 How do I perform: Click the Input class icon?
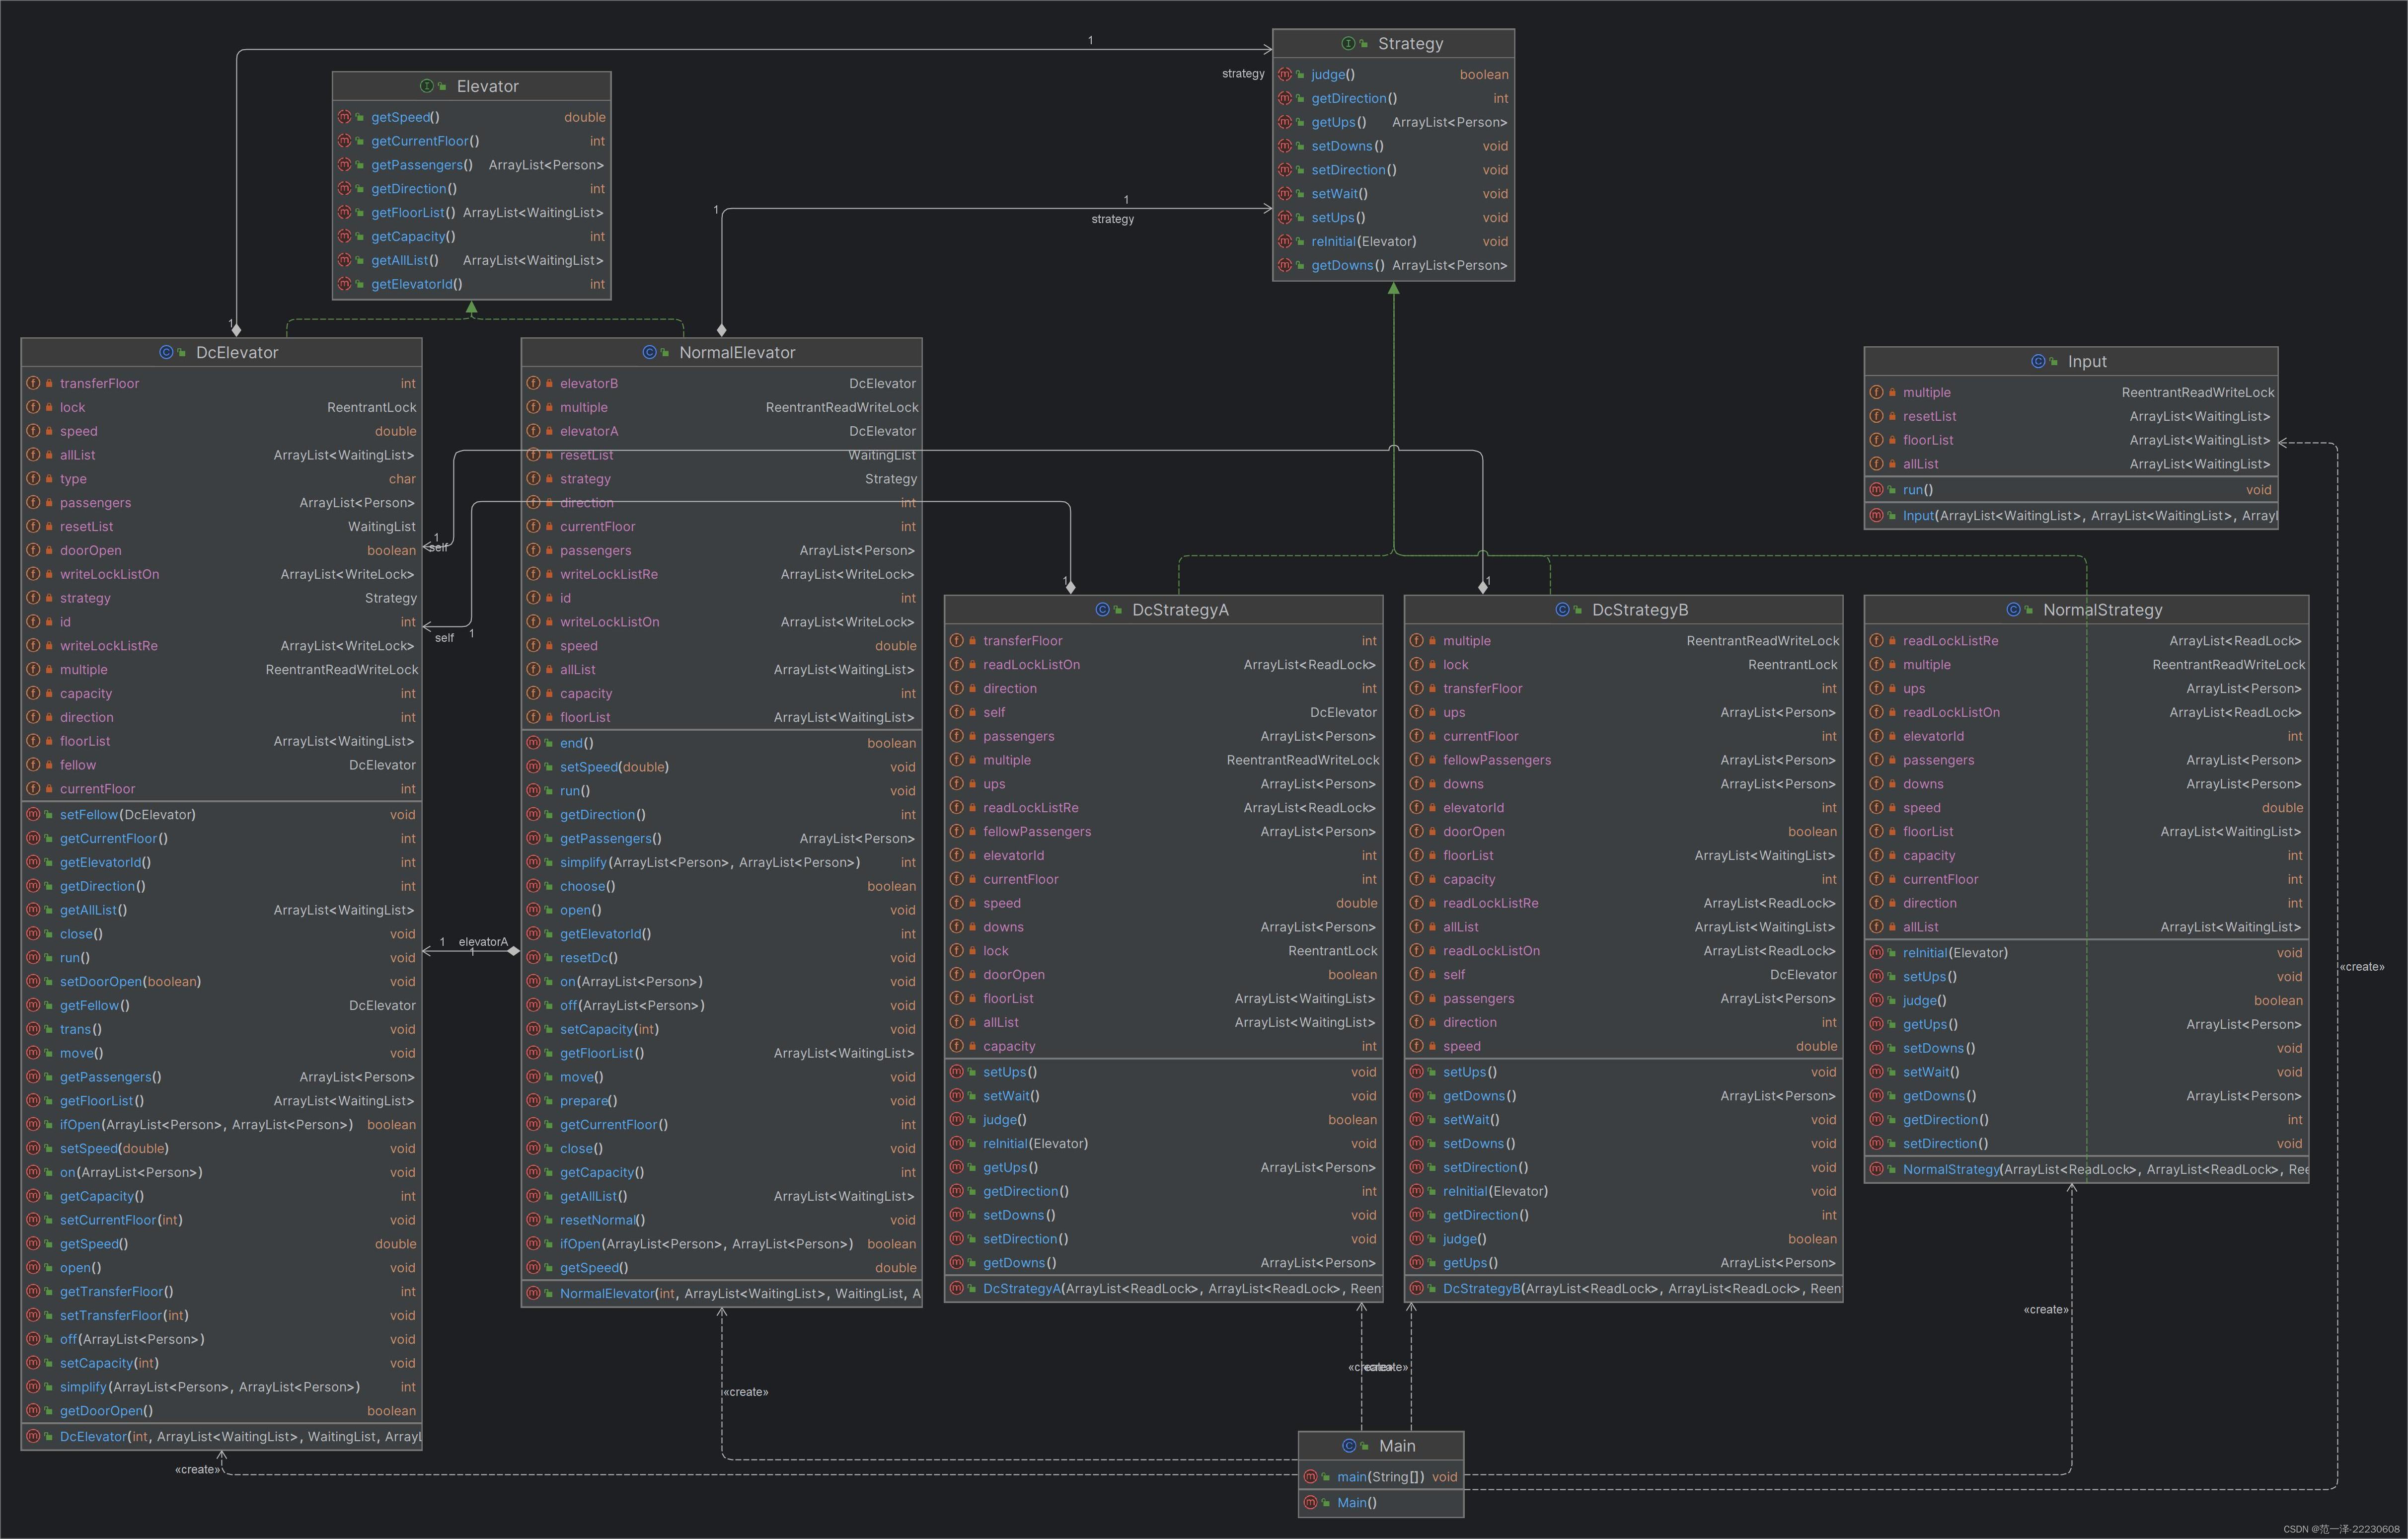click(x=2038, y=362)
